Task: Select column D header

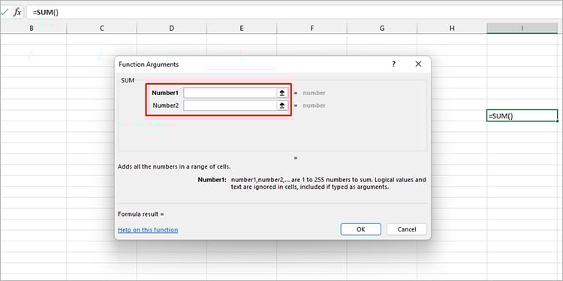Action: (172, 28)
